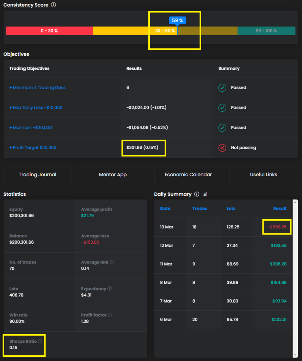Expand the Profit Target $20,000 objective
The height and width of the screenshot is (361, 302).
point(33,148)
